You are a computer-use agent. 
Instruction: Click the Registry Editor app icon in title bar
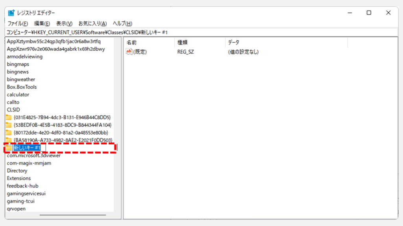click(x=11, y=13)
